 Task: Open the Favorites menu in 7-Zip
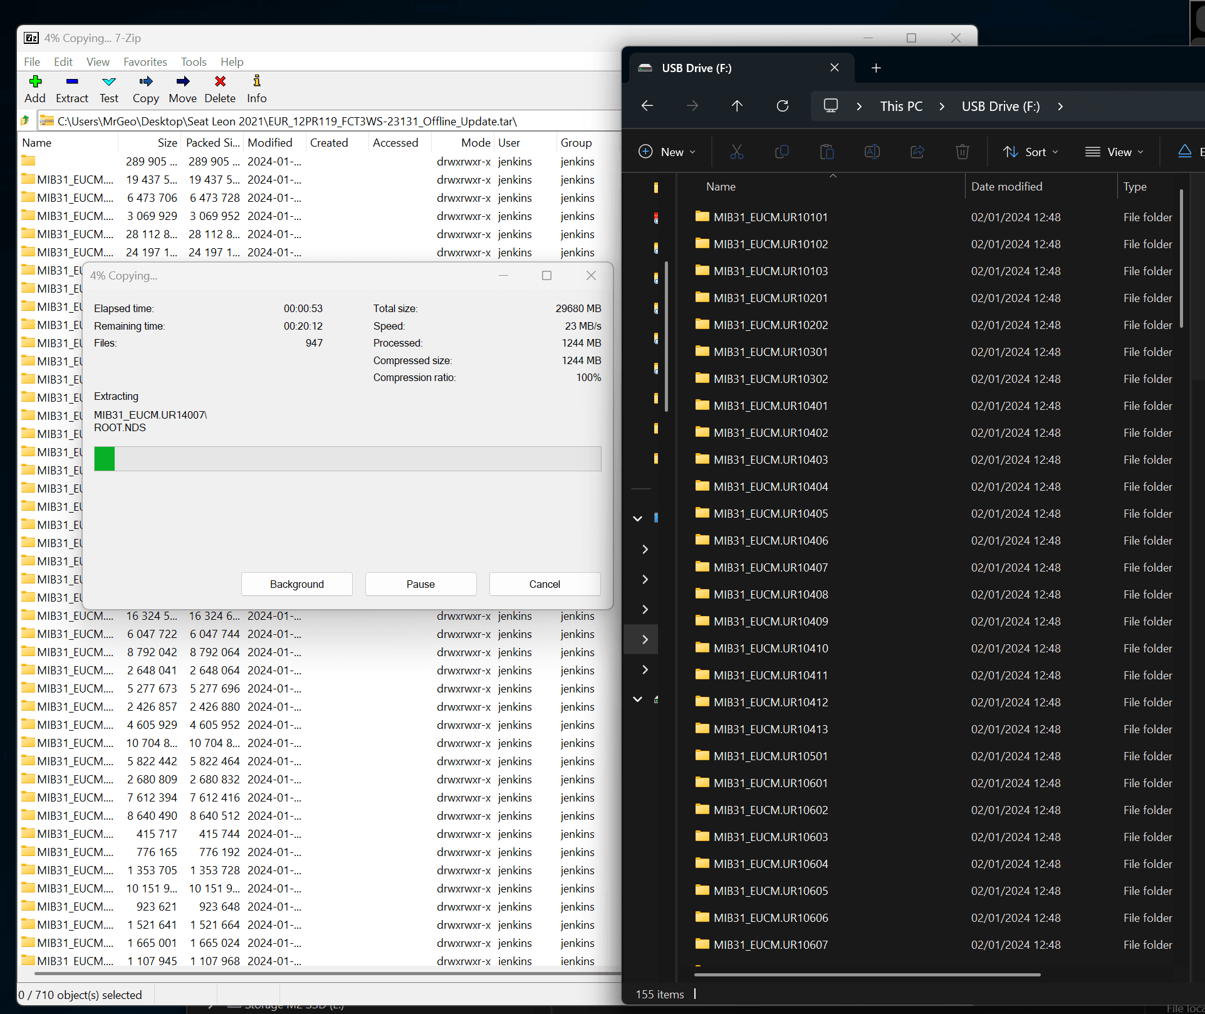pos(145,61)
